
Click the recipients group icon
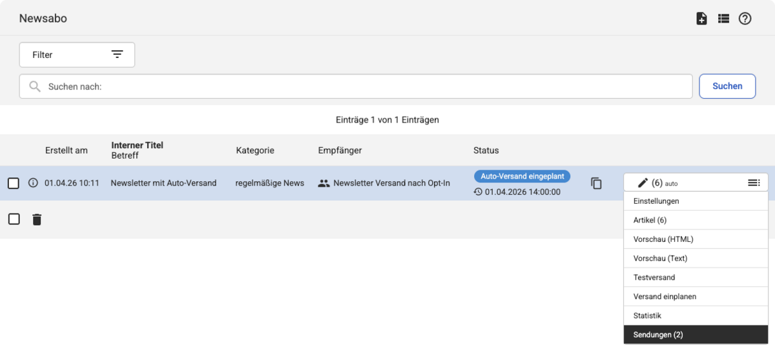pos(324,183)
